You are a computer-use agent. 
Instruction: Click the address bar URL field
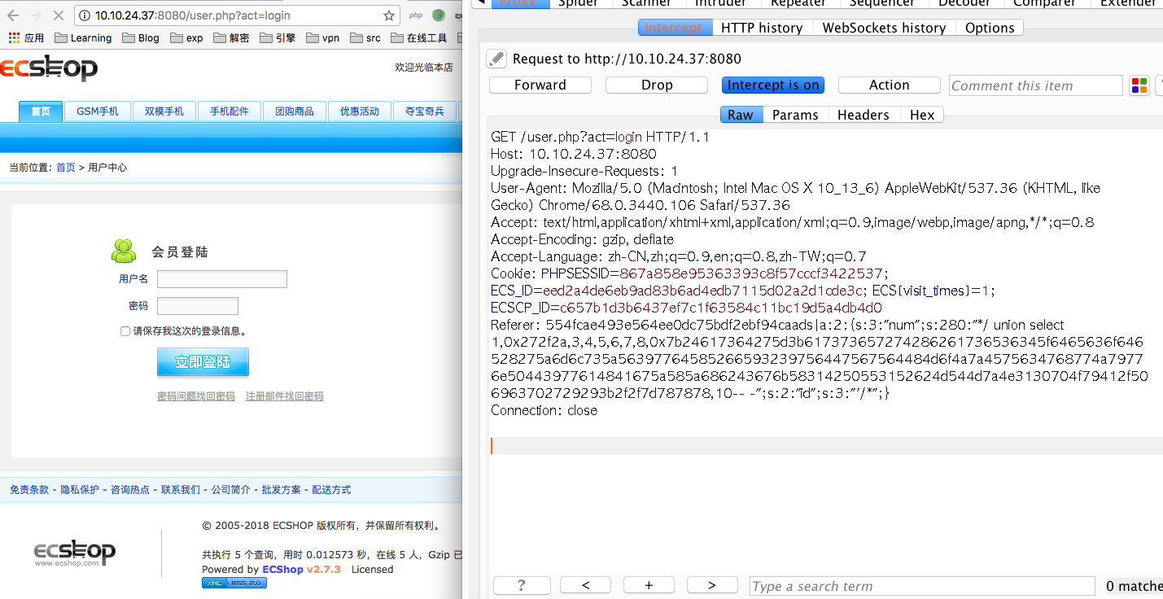(236, 15)
